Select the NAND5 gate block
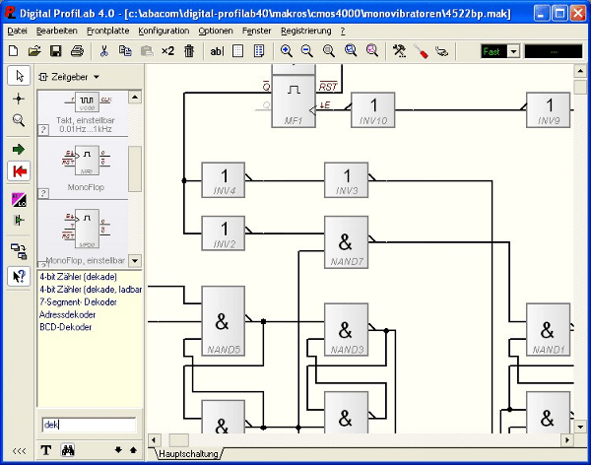This screenshot has width=591, height=465. pyautogui.click(x=224, y=321)
